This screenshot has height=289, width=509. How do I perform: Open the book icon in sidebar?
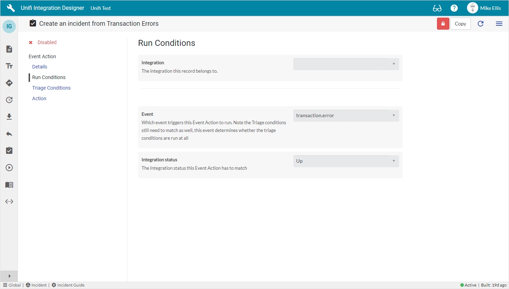pos(9,185)
